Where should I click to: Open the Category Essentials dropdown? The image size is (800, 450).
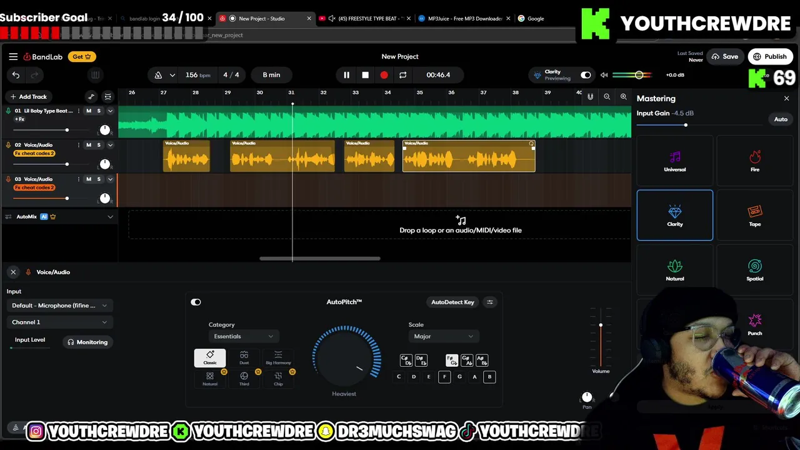coord(243,336)
